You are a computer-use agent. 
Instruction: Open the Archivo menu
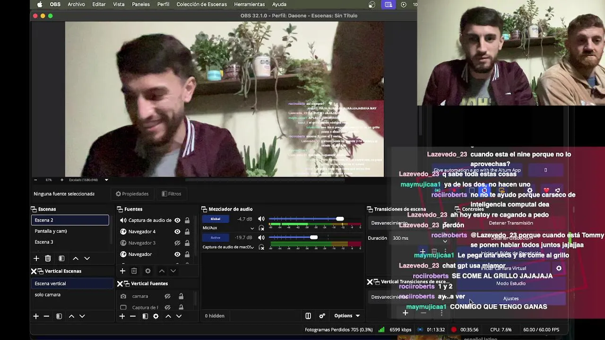coord(76,4)
